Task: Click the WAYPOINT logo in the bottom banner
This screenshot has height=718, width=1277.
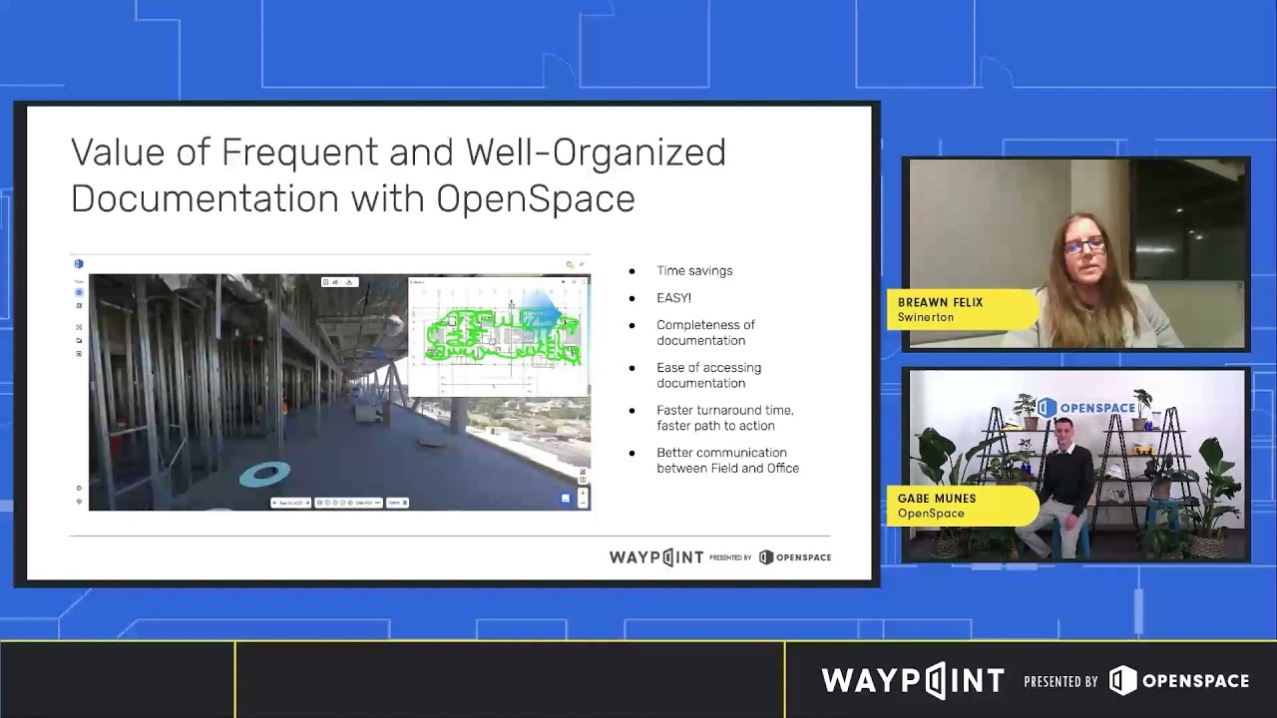Action: pyautogui.click(x=913, y=681)
